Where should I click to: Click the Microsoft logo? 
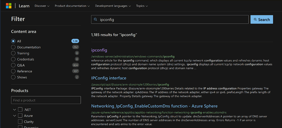(9, 6)
